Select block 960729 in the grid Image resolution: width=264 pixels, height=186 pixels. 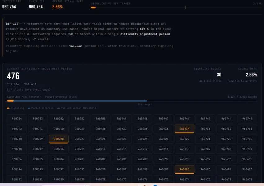[x=38, y=139]
